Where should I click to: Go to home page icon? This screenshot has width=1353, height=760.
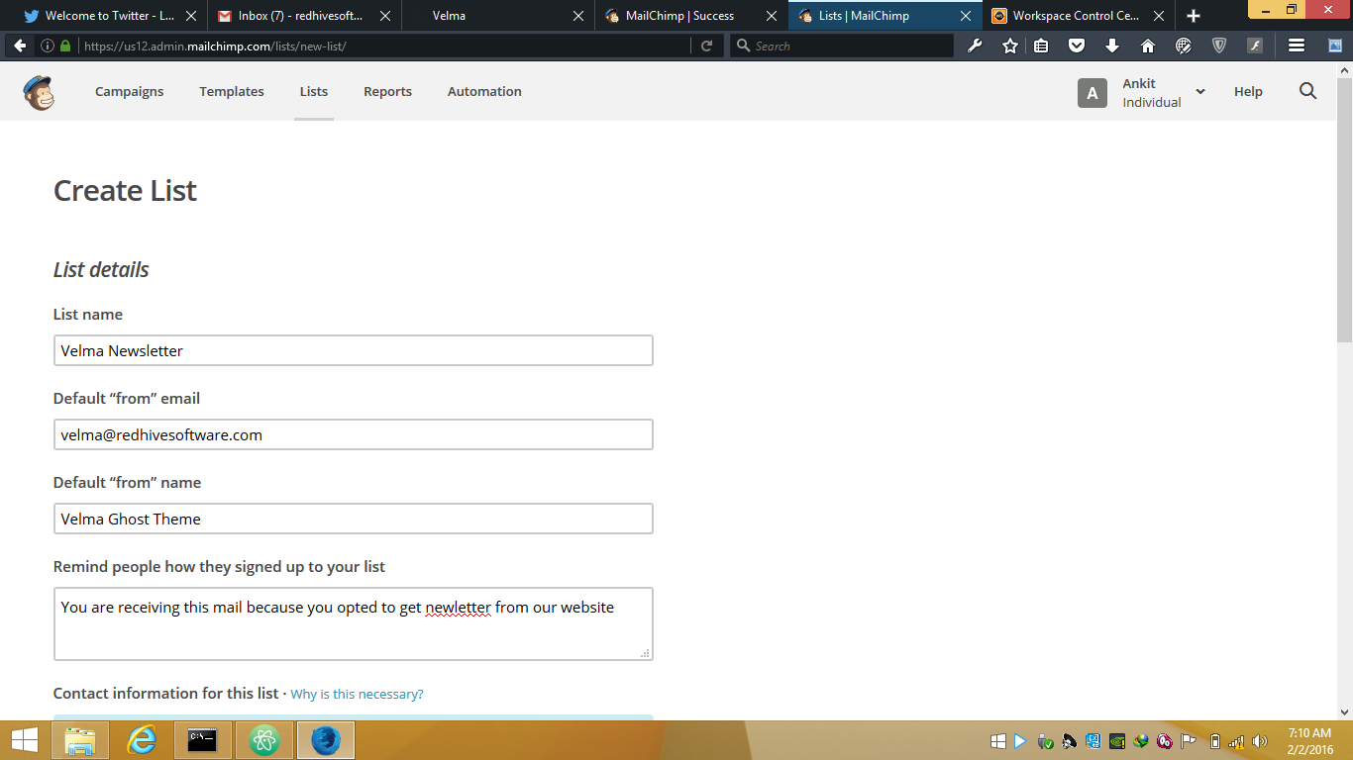[x=1148, y=46]
